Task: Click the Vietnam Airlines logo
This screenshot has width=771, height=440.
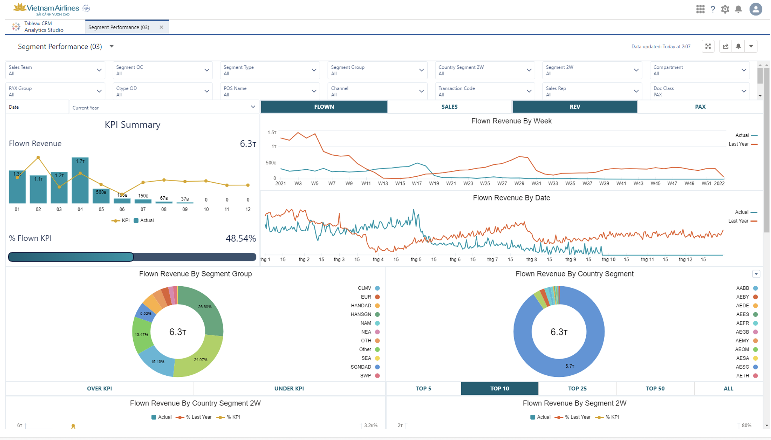Action: (x=51, y=9)
